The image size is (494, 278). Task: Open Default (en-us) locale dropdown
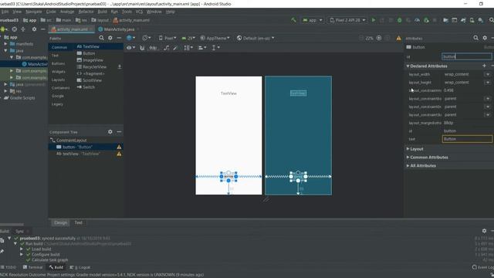pos(255,38)
